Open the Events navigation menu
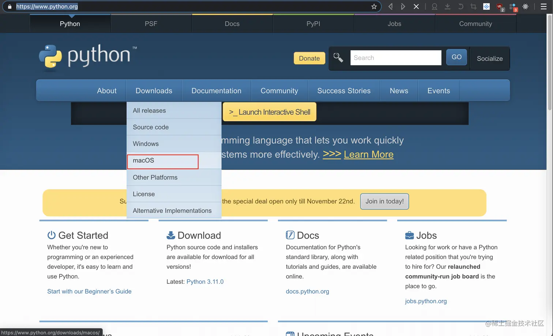The image size is (553, 336). pos(439,91)
